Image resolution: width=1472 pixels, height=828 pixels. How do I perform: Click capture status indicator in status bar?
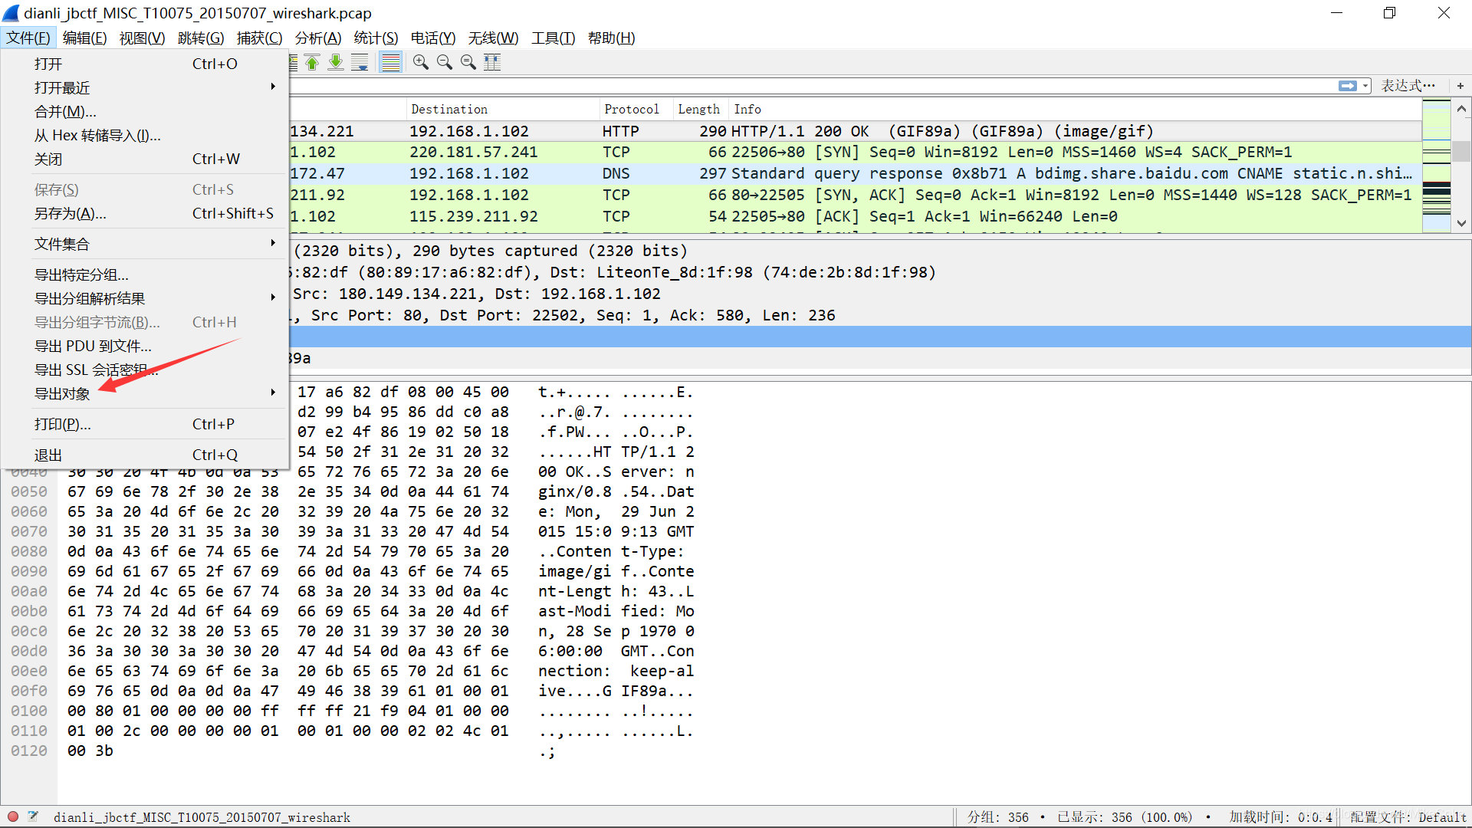pyautogui.click(x=13, y=816)
